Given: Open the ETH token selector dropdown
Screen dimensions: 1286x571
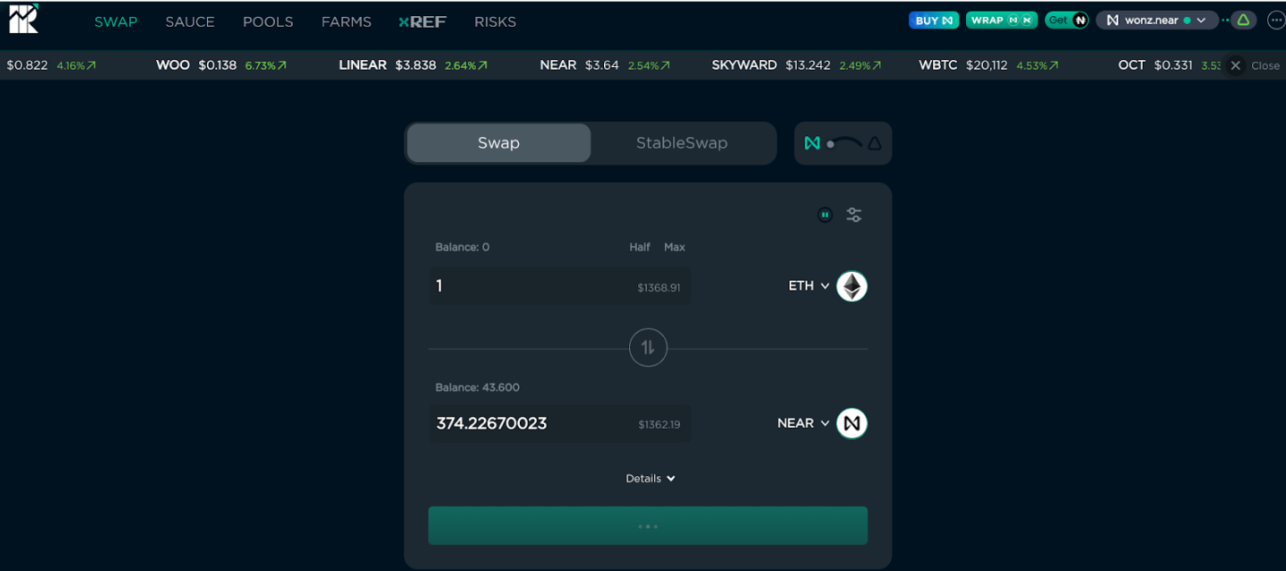Looking at the screenshot, I should (808, 286).
